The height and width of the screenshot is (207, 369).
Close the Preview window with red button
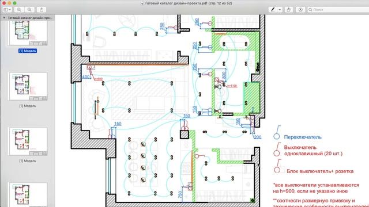point(4,3)
